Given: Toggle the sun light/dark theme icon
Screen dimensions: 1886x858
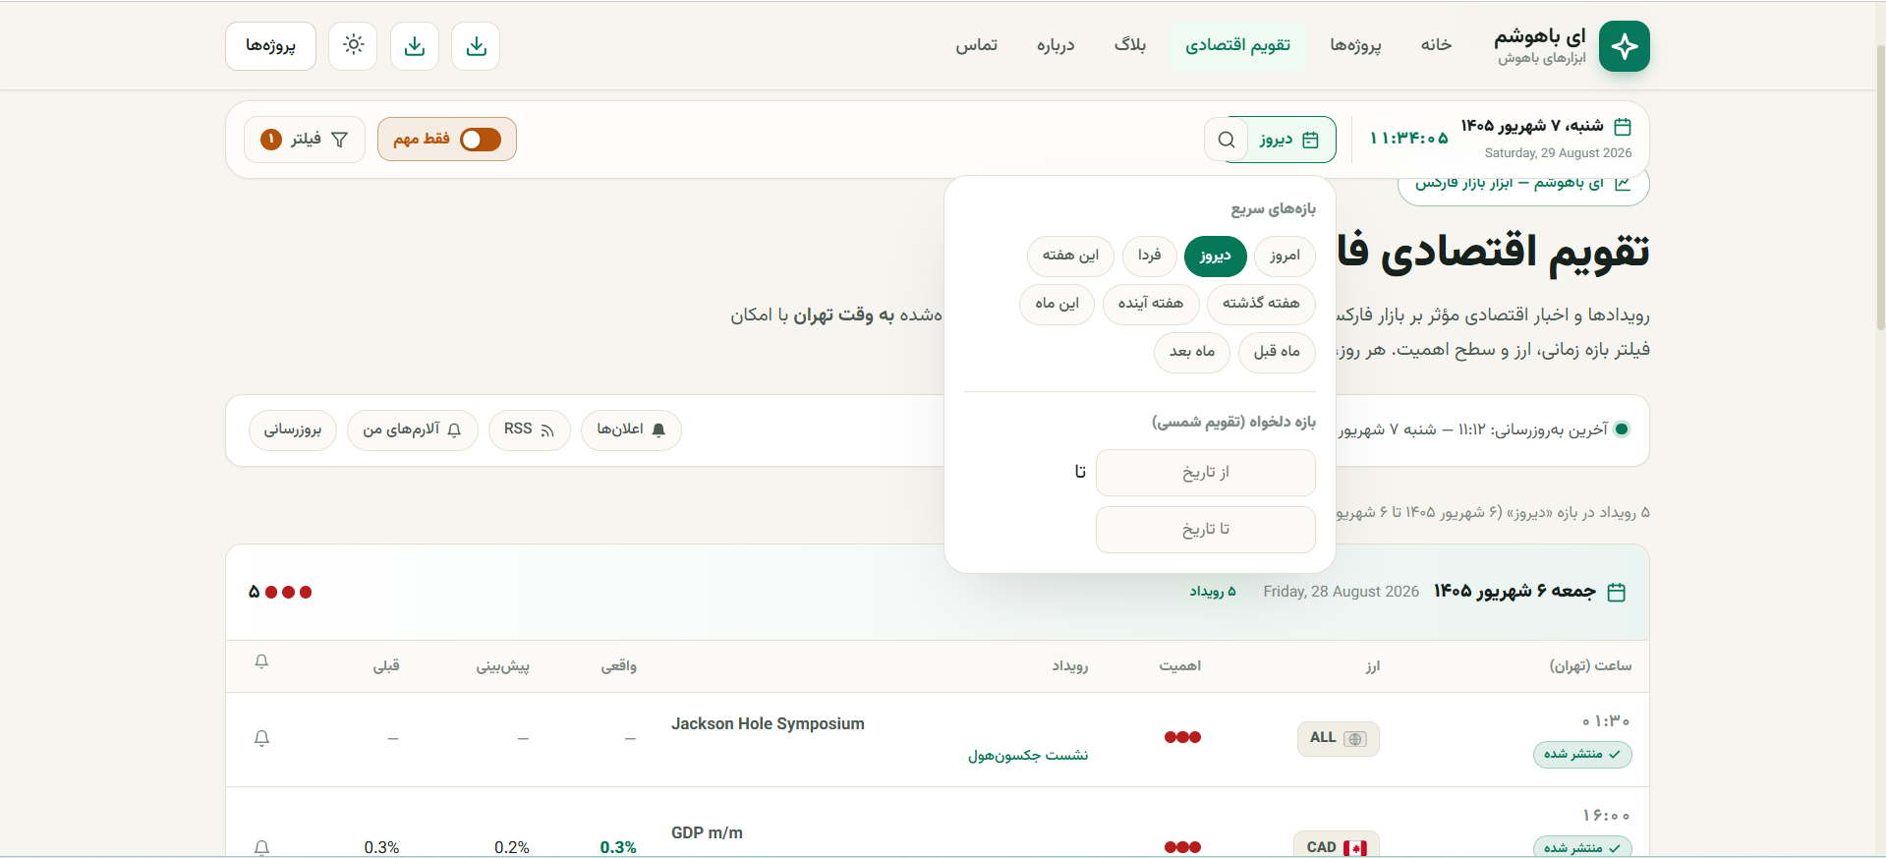Looking at the screenshot, I should [x=354, y=45].
